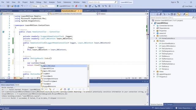Click the Hot Reload flame icon
The width and height of the screenshot is (196, 110).
[76, 6]
